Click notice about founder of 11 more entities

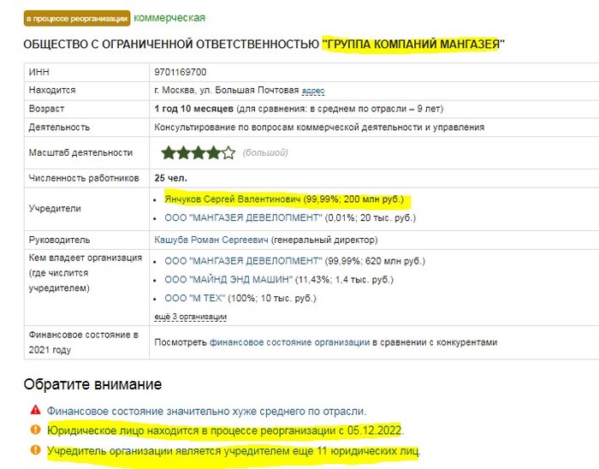coord(234,451)
